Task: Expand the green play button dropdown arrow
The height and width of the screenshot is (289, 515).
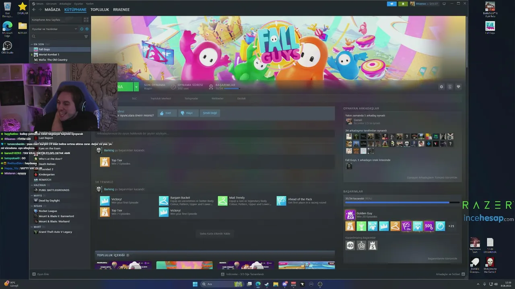Action: [136, 87]
